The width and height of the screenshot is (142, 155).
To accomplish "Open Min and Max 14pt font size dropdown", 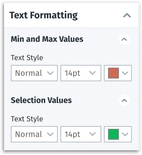I will coord(81,73).
